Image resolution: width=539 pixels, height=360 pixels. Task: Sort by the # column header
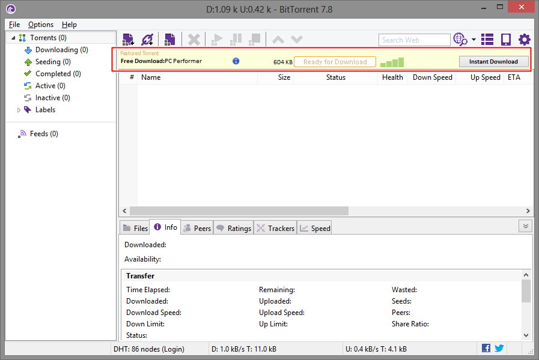tap(132, 77)
